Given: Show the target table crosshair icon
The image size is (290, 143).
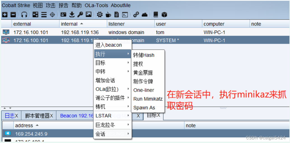Looking at the screenshot, I should point(53,15).
